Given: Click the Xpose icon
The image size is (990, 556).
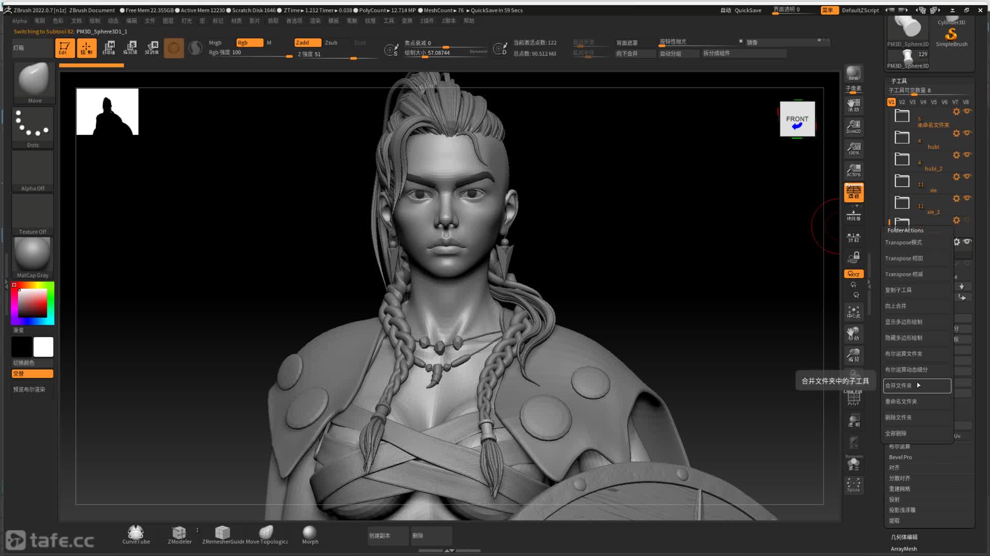Looking at the screenshot, I should pyautogui.click(x=853, y=484).
